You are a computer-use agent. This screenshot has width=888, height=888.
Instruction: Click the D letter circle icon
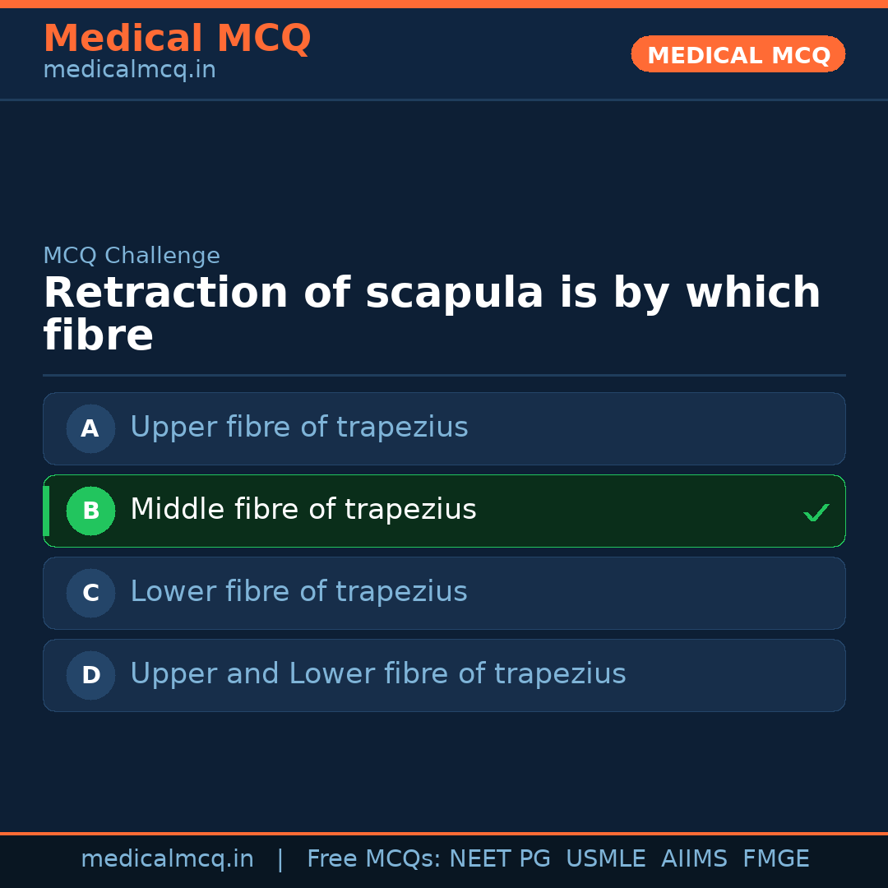[90, 675]
